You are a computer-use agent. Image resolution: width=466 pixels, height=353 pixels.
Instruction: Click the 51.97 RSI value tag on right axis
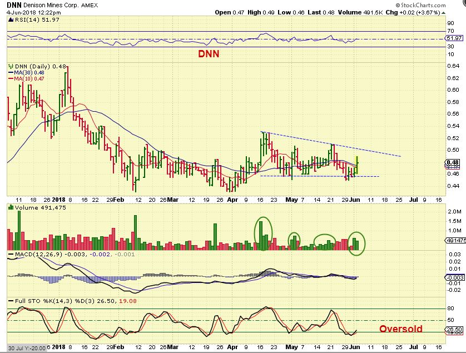[x=454, y=38]
